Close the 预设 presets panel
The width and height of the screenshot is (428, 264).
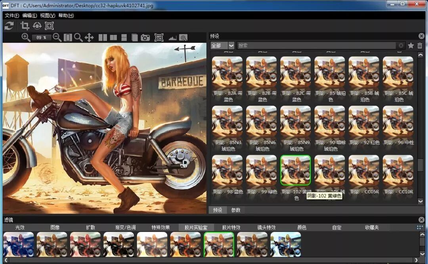point(421,36)
